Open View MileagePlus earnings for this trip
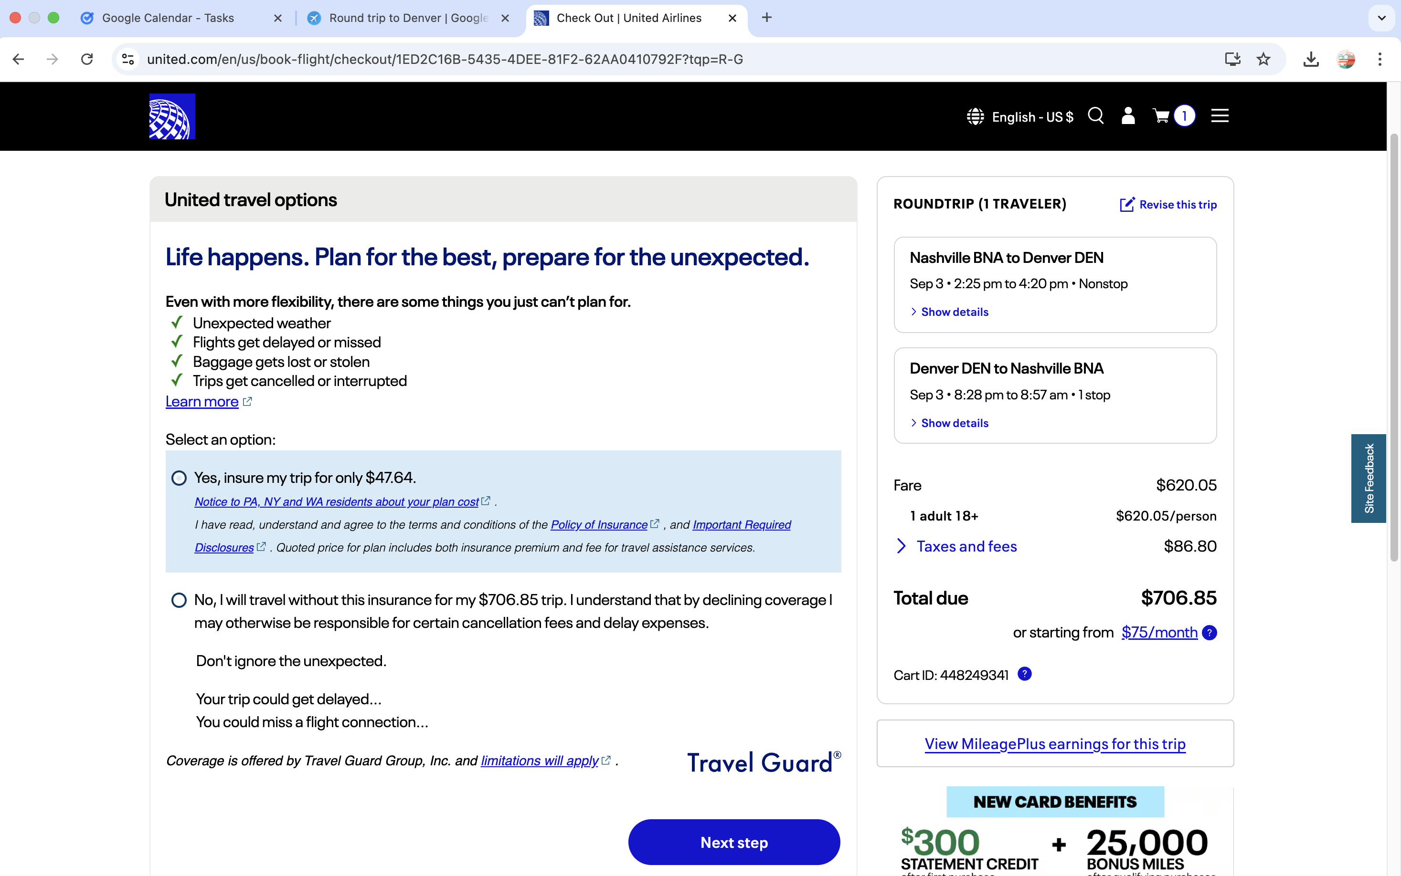 pyautogui.click(x=1055, y=744)
